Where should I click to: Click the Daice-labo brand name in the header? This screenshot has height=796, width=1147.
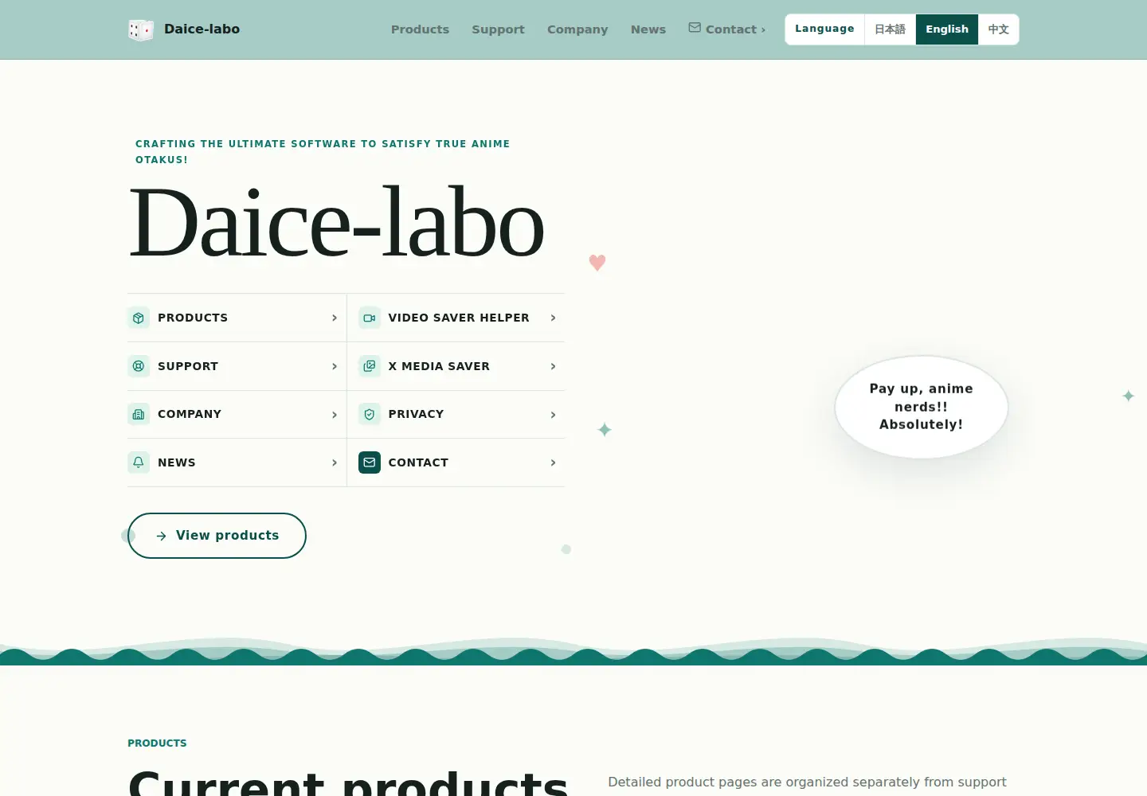[202, 29]
